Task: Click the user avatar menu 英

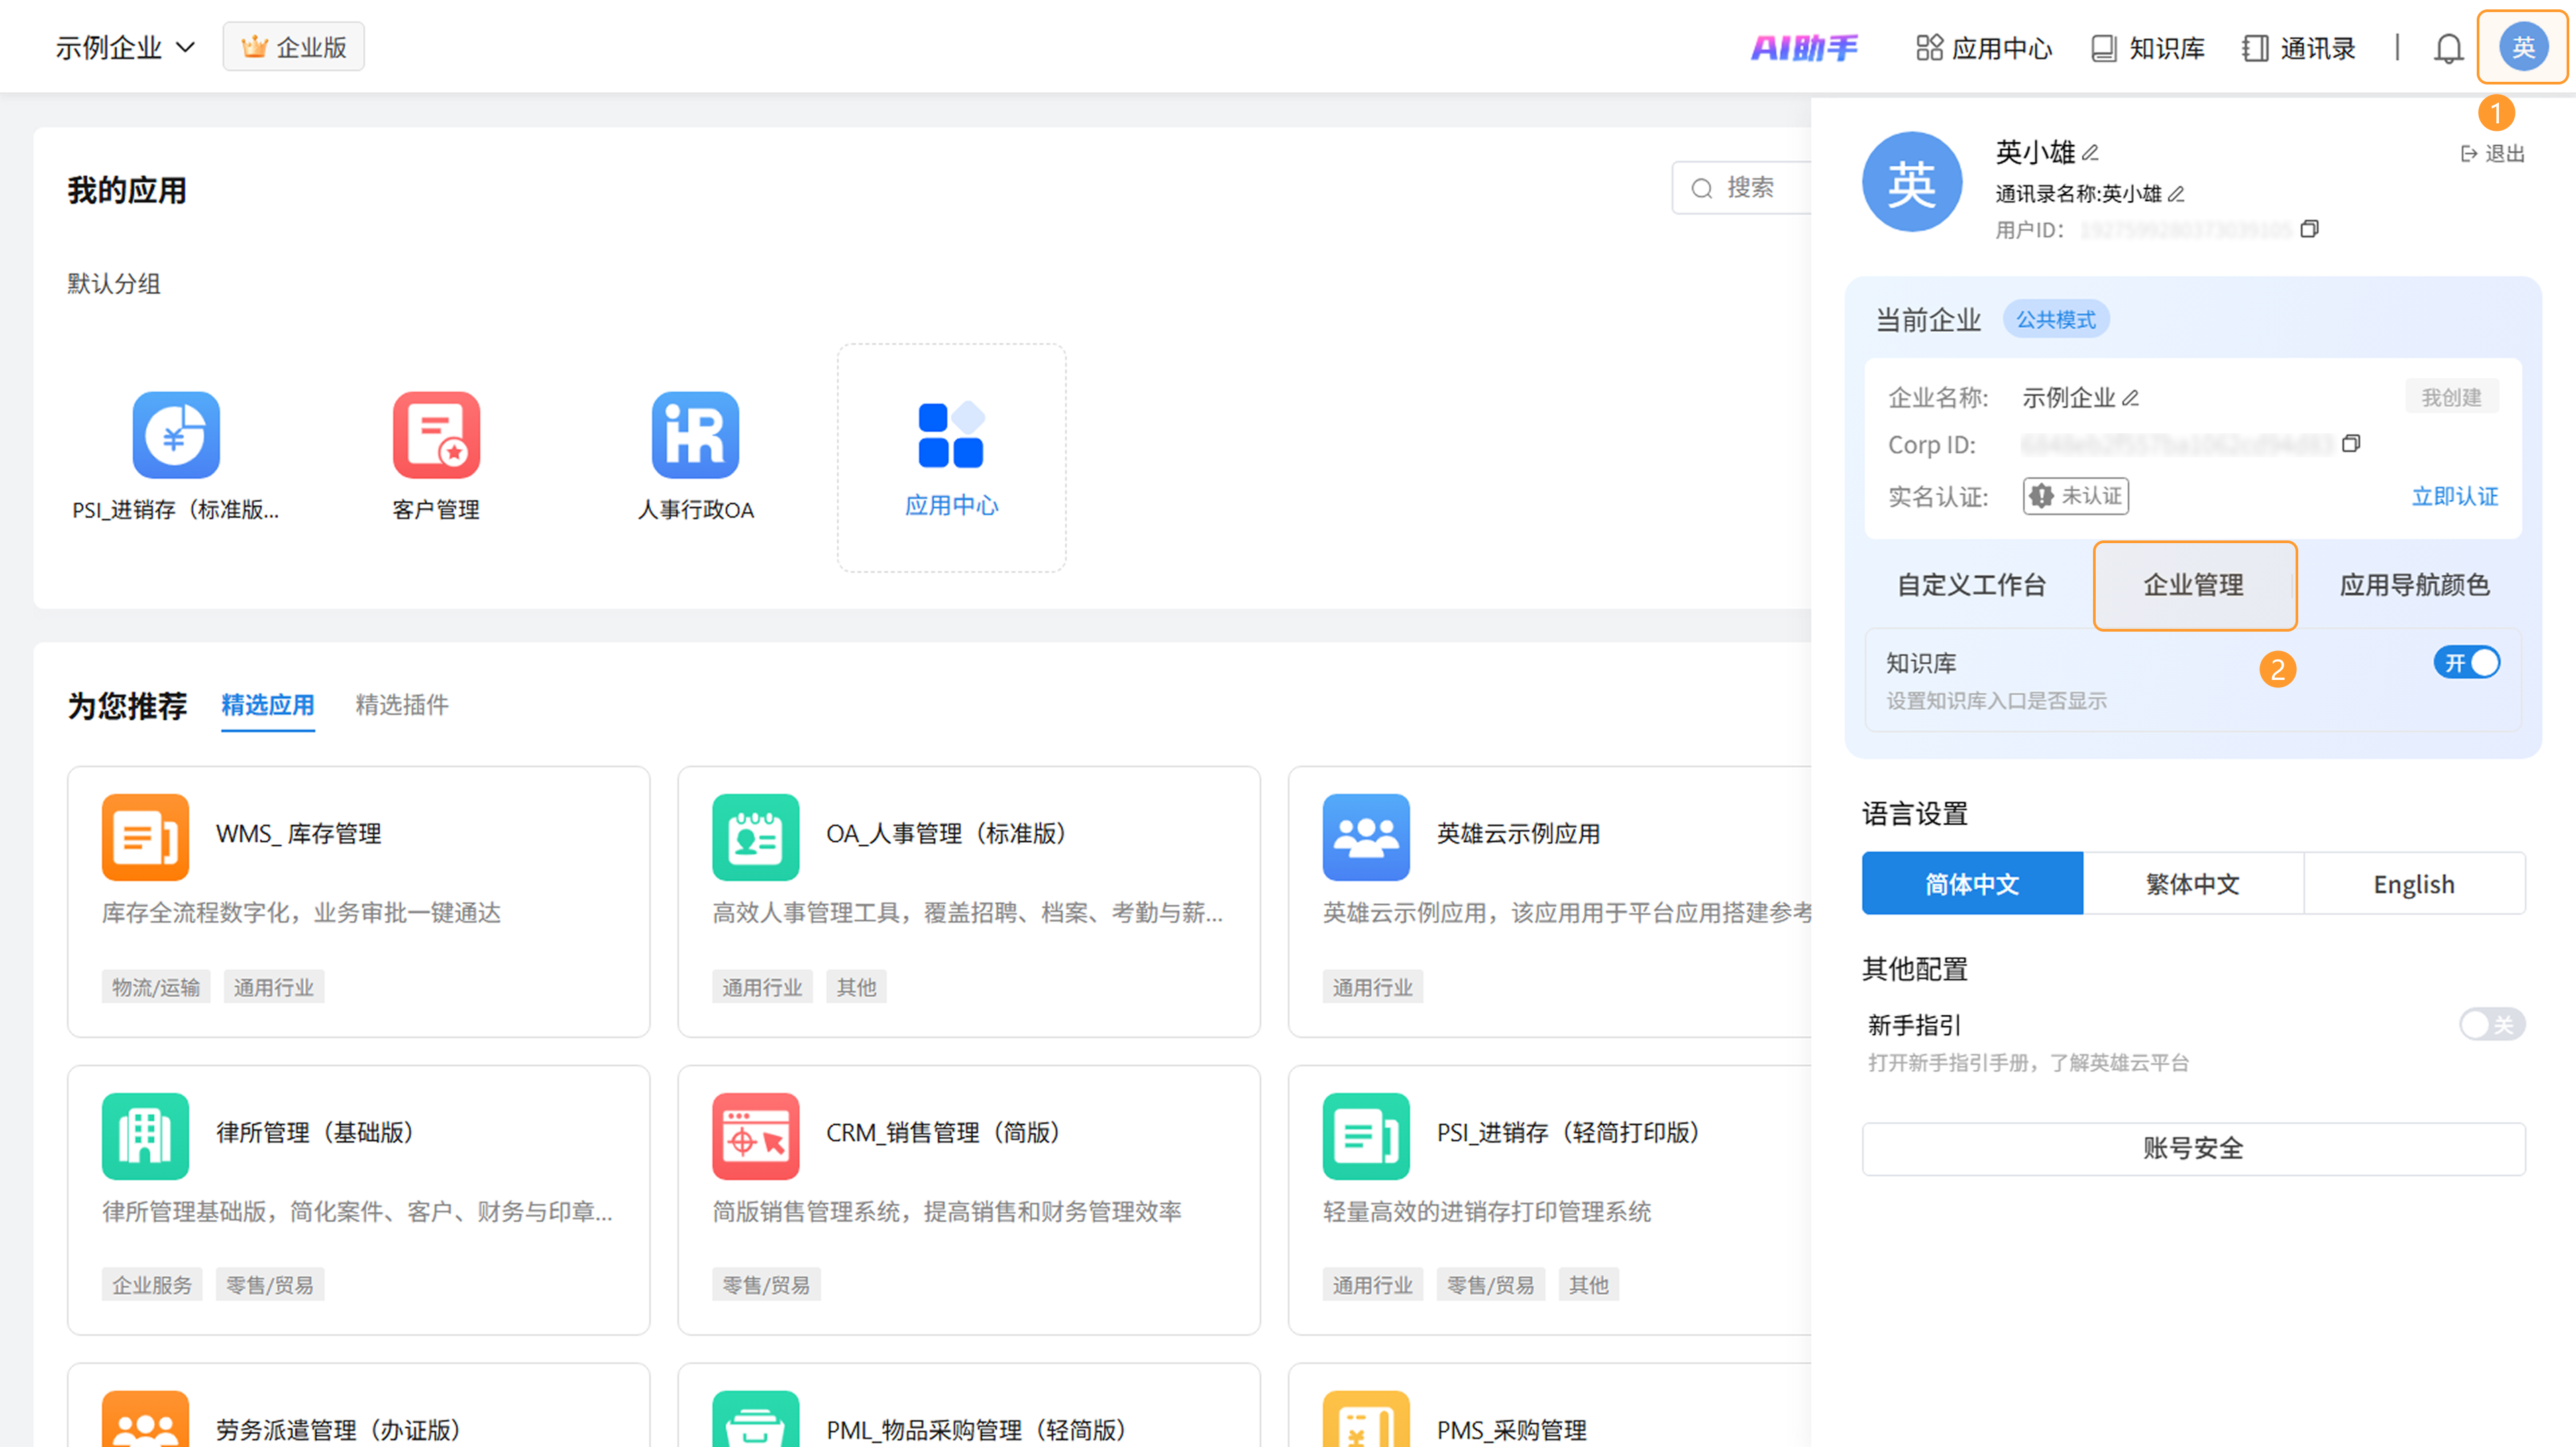Action: point(2522,47)
